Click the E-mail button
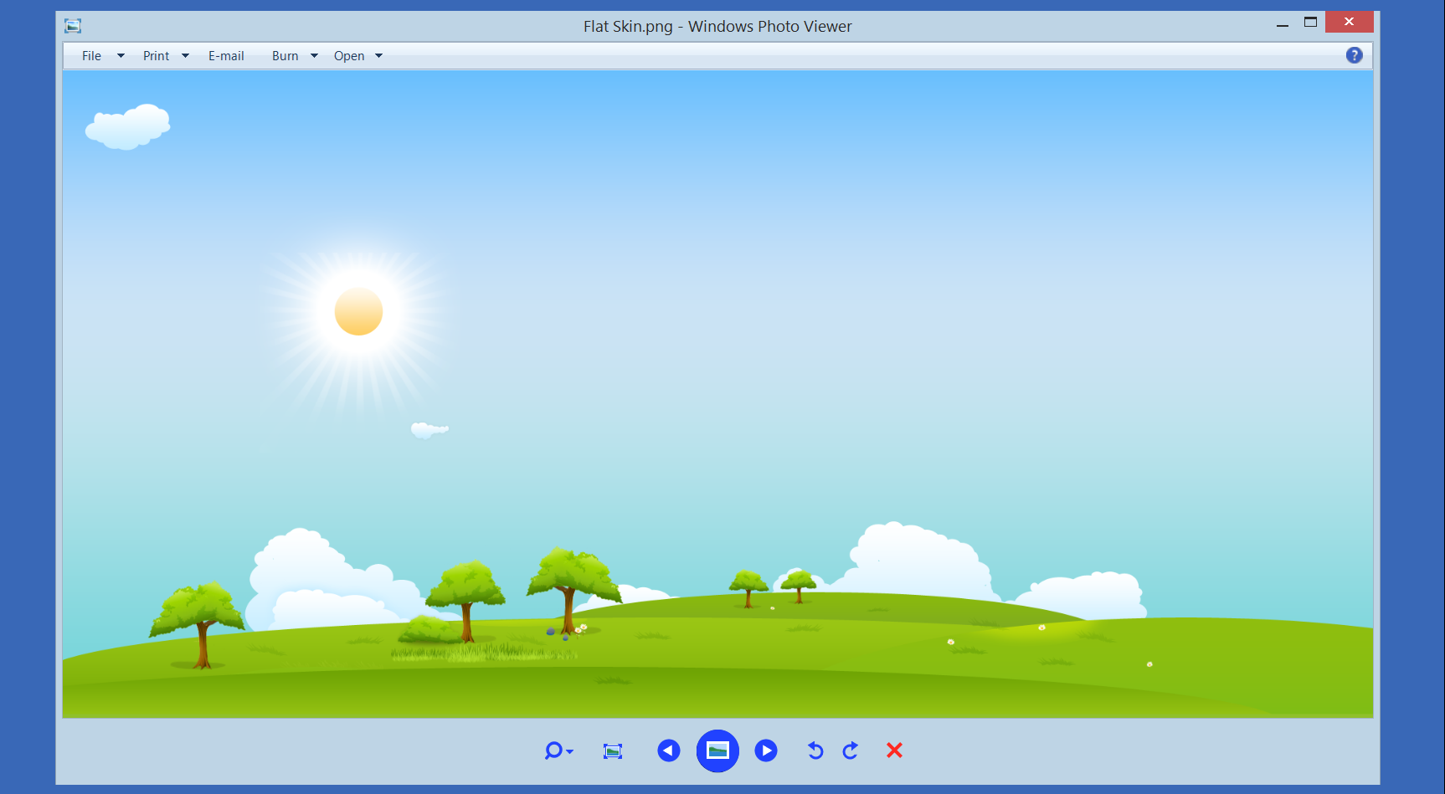 [226, 56]
